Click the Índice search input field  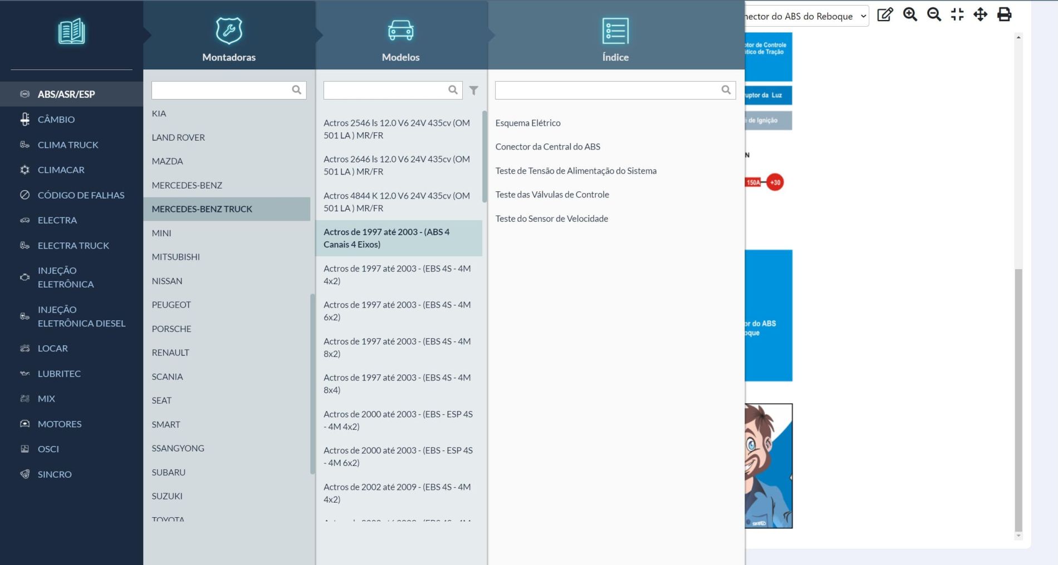[x=607, y=90]
